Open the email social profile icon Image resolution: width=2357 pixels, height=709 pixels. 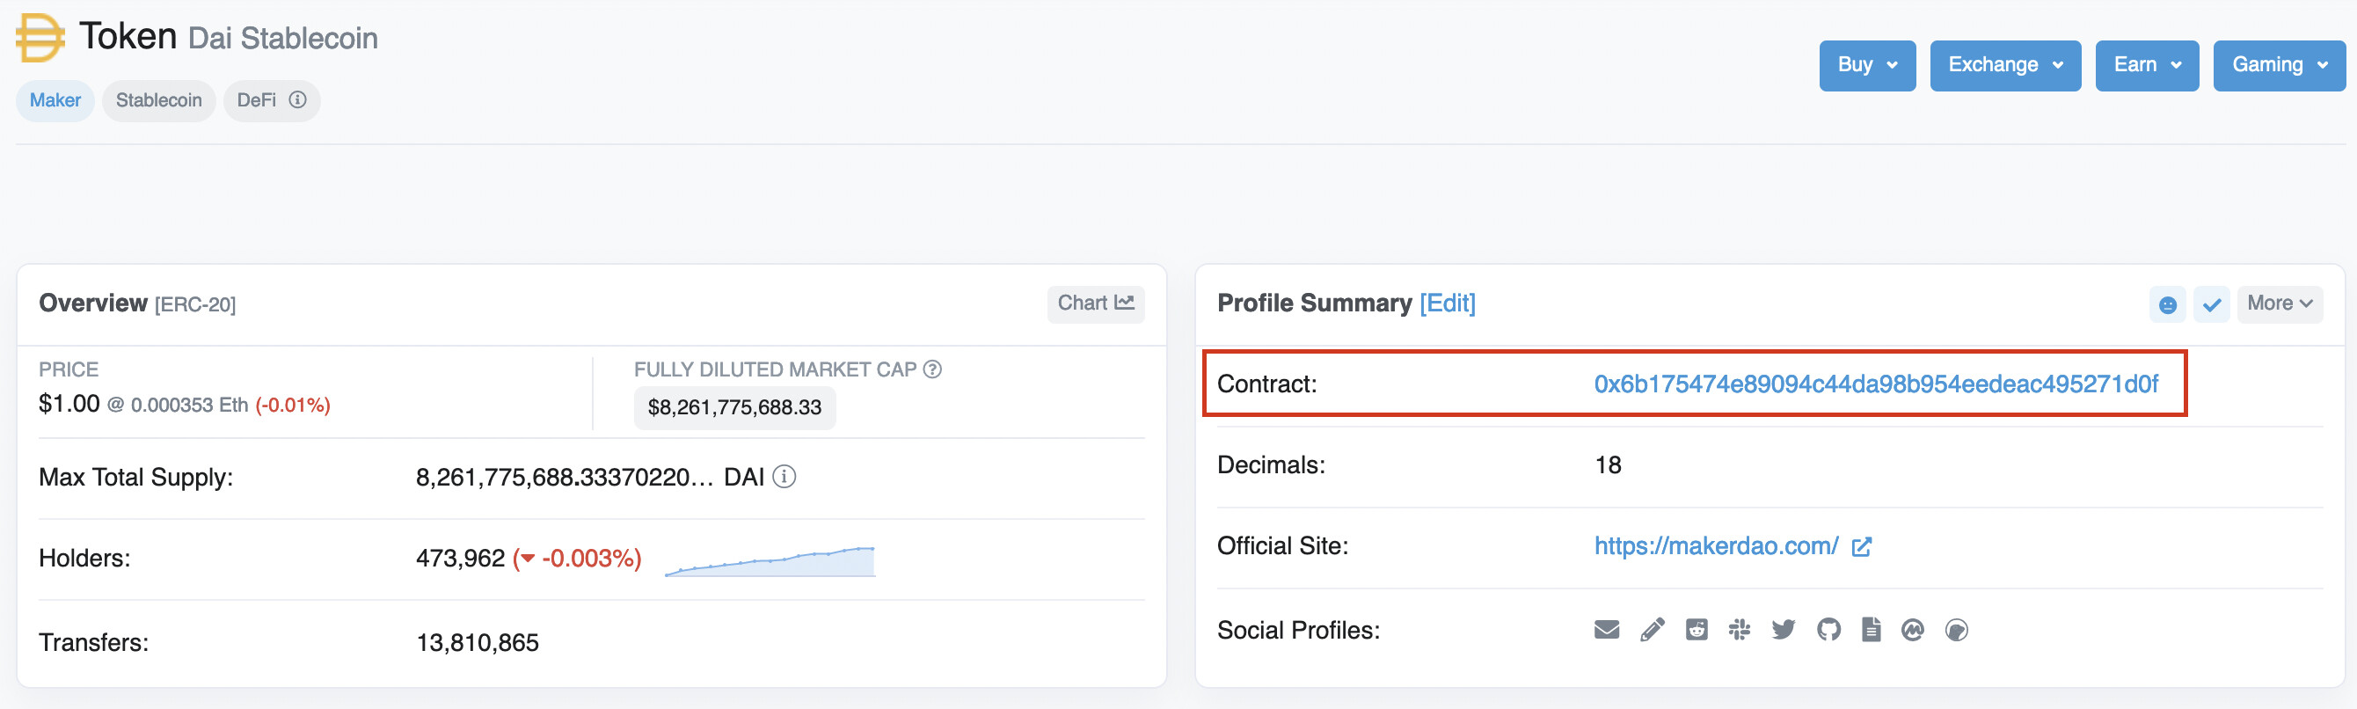click(1607, 630)
